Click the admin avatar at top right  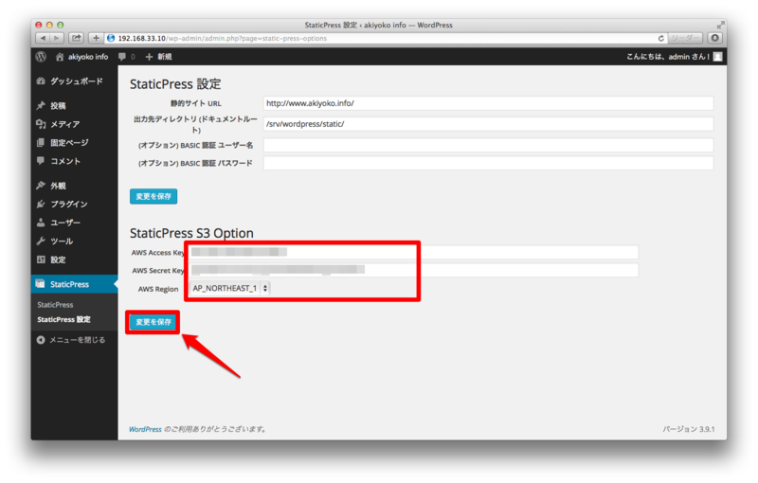pyautogui.click(x=718, y=57)
